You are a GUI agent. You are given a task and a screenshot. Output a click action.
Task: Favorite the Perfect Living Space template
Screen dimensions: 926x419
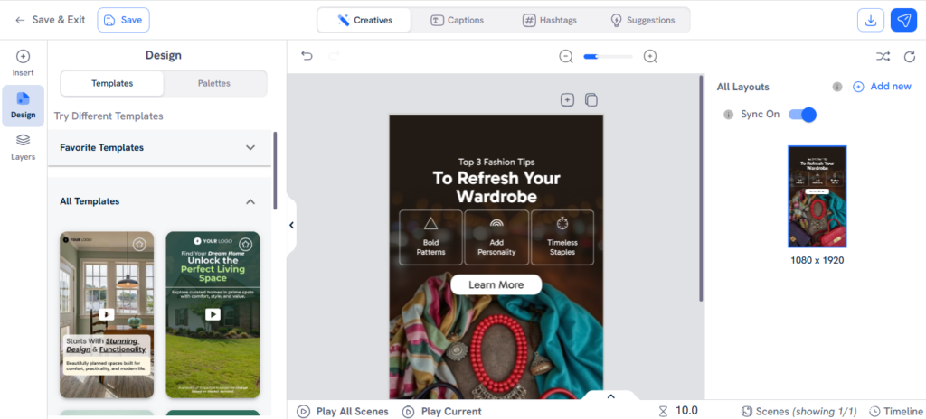click(x=246, y=244)
